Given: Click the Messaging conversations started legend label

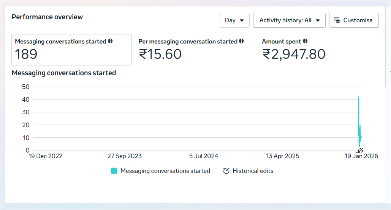Looking at the screenshot, I should [165, 171].
